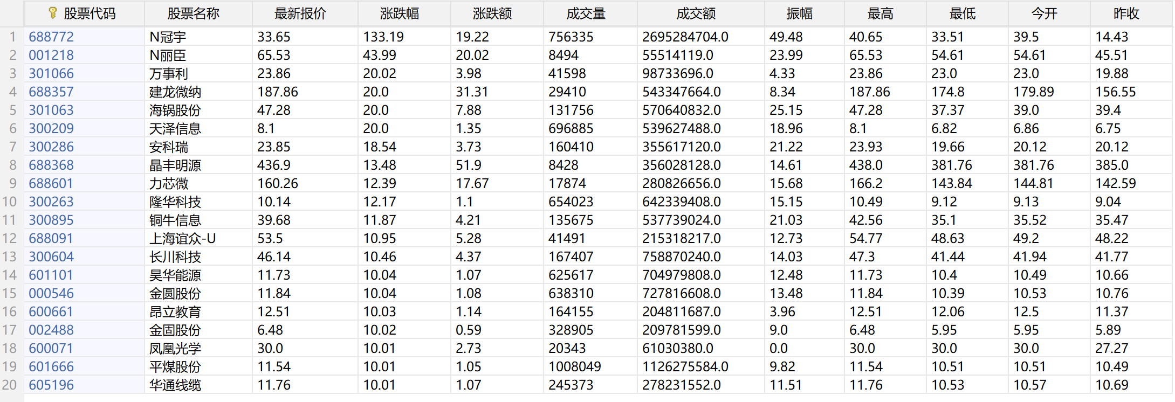Select stock code 000546
1175x402 pixels.
[x=51, y=293]
